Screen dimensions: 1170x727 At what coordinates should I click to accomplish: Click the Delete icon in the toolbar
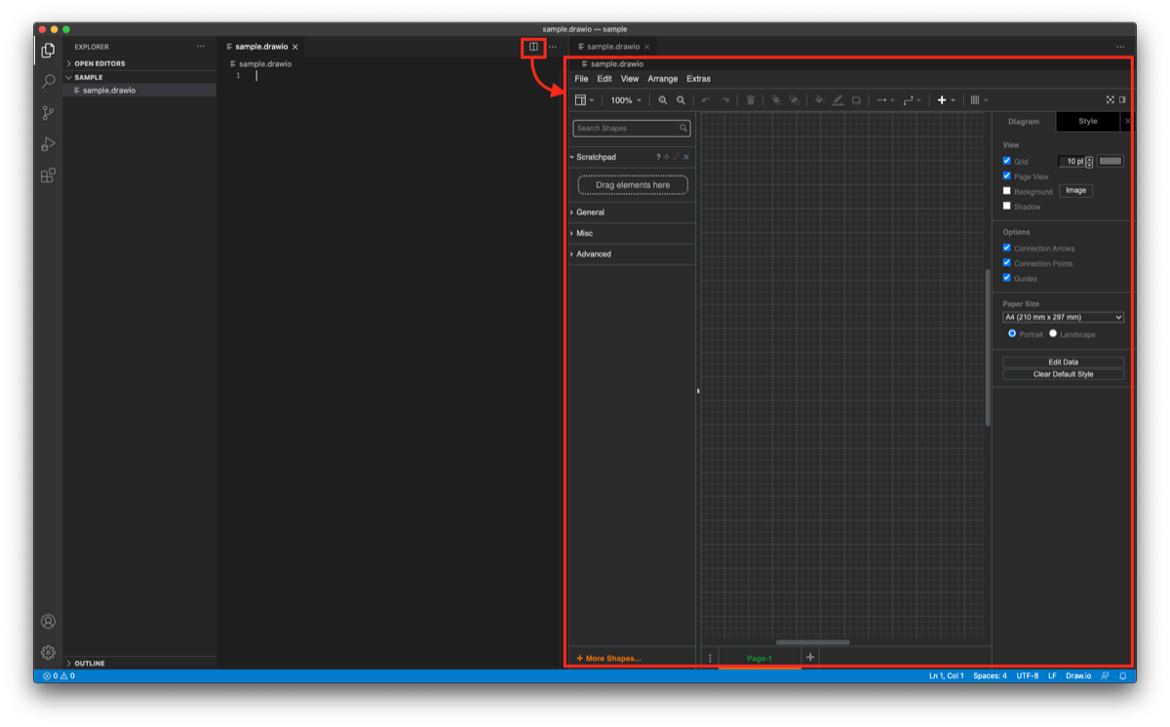(752, 99)
